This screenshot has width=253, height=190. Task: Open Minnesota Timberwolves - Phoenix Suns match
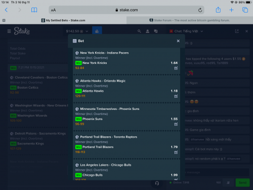point(110,109)
